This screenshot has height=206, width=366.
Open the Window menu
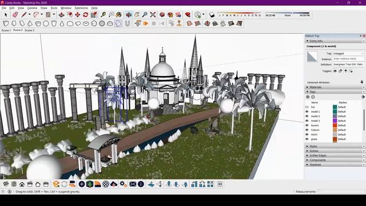pos(66,8)
